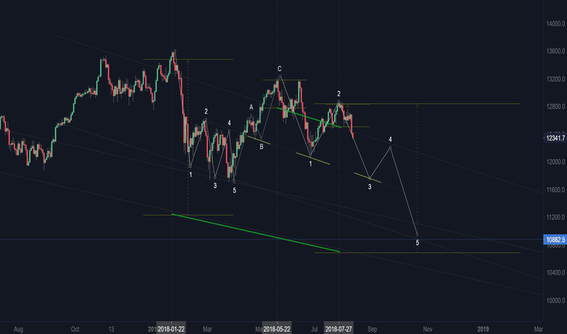Select wave label 5 near the 10882.5 line

click(417, 243)
